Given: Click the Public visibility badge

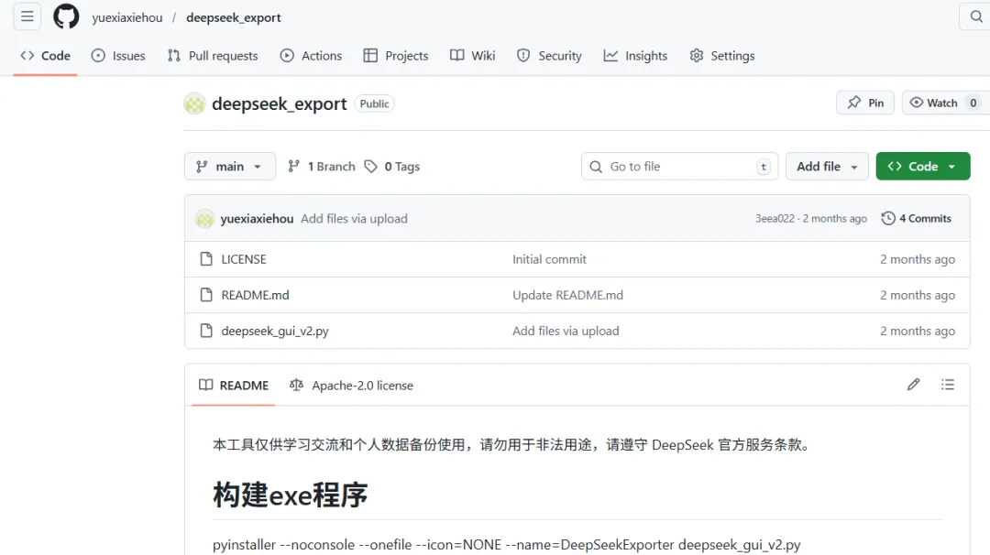Looking at the screenshot, I should [x=374, y=103].
